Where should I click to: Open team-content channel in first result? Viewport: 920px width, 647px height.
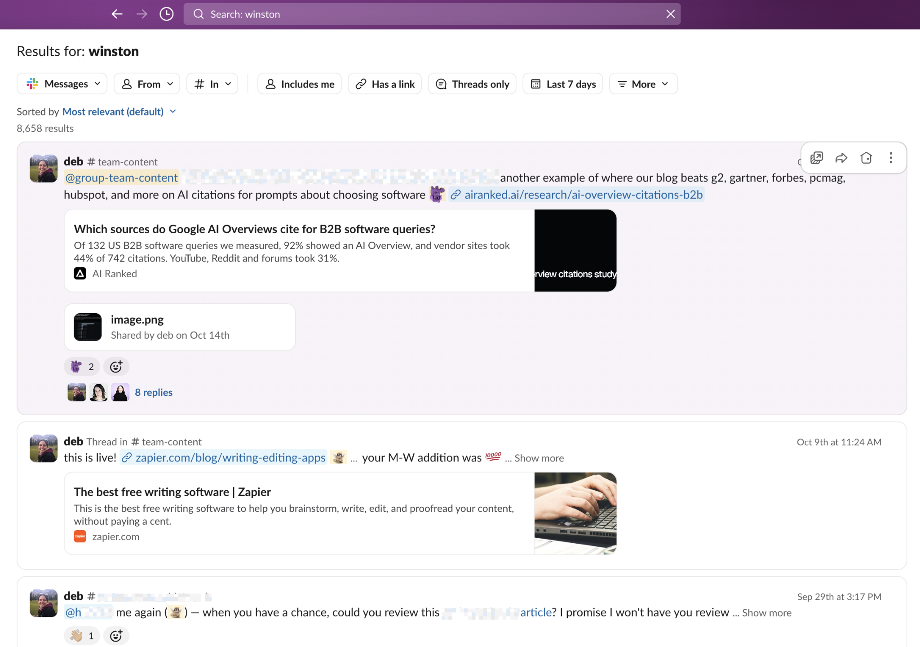(122, 162)
